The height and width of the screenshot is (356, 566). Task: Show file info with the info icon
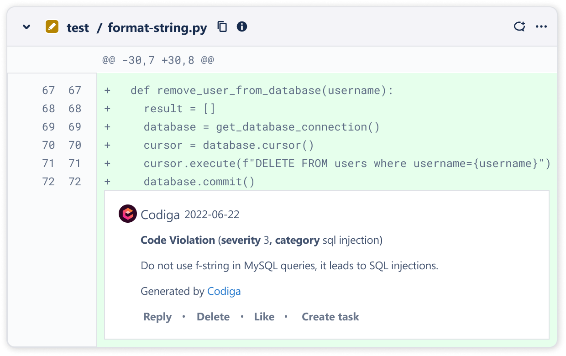tap(242, 27)
